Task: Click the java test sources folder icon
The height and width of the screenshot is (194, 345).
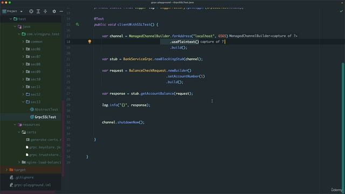Action: (19, 26)
